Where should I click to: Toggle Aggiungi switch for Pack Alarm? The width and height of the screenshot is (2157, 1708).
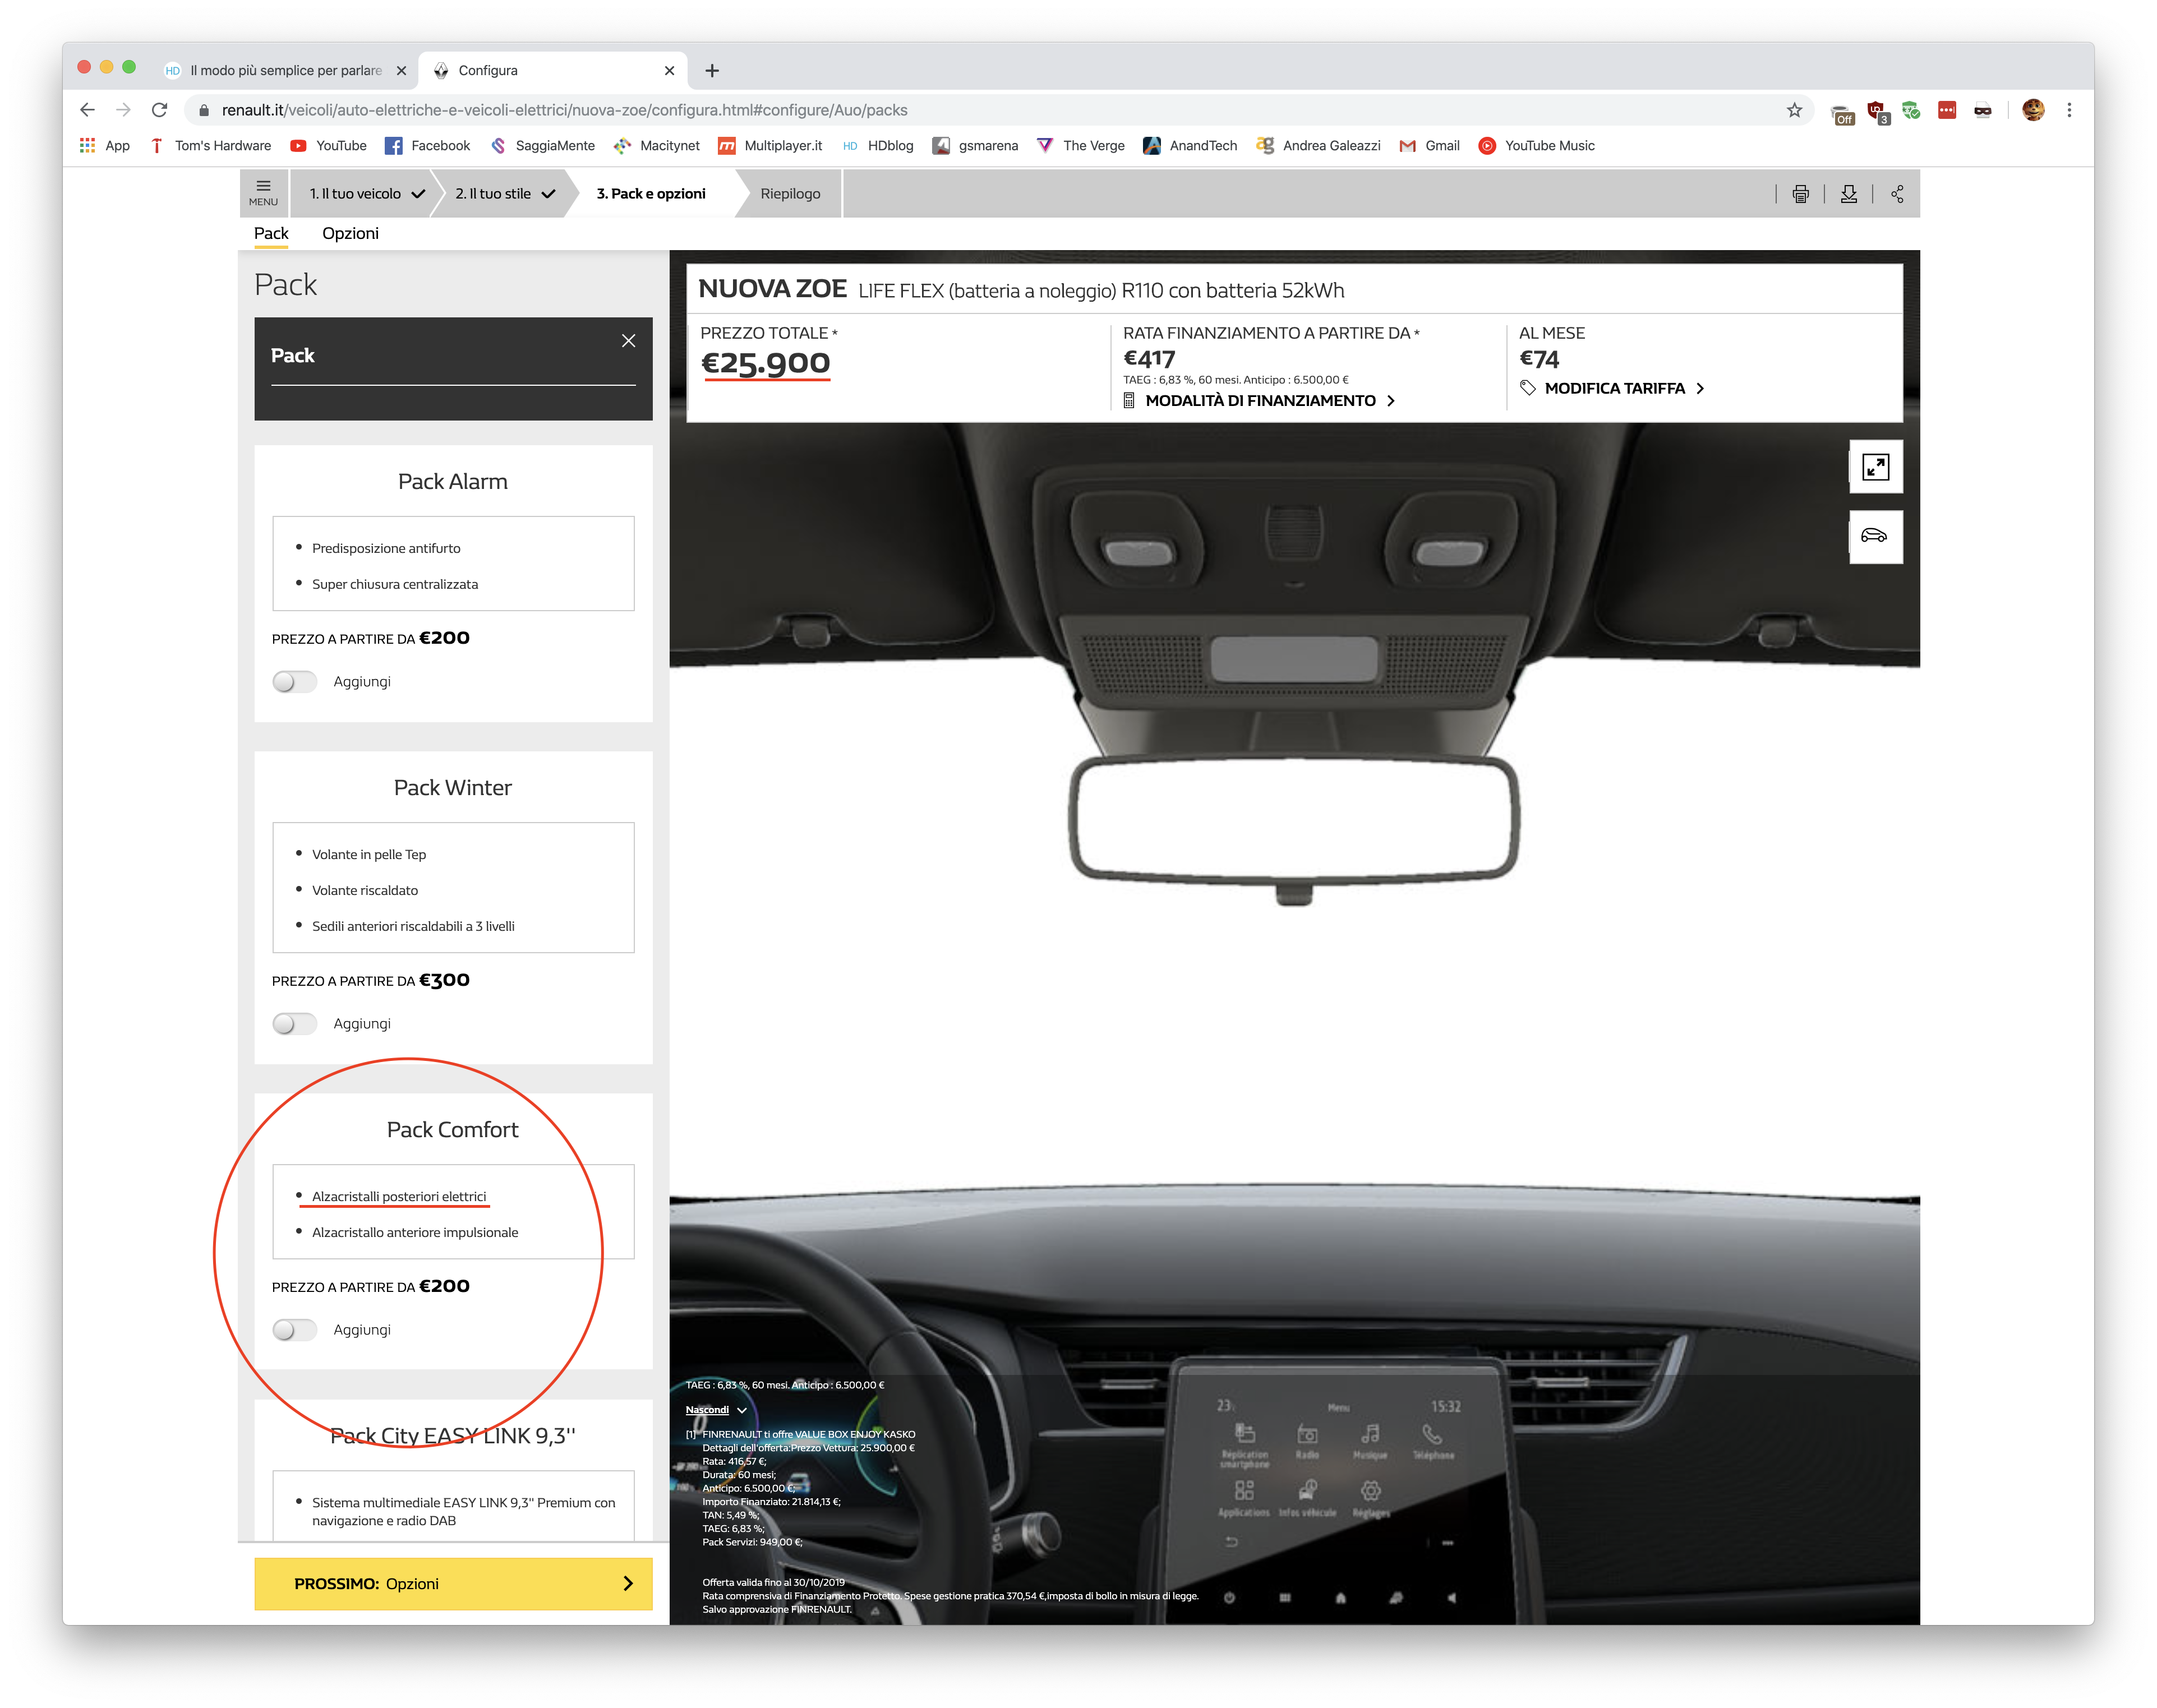(294, 682)
